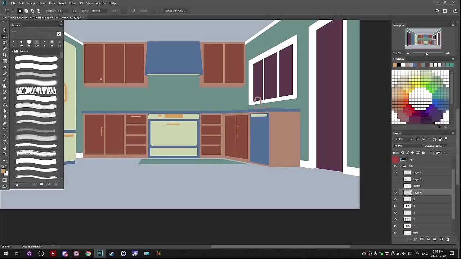Delete layer using the trash icon

pos(448,239)
